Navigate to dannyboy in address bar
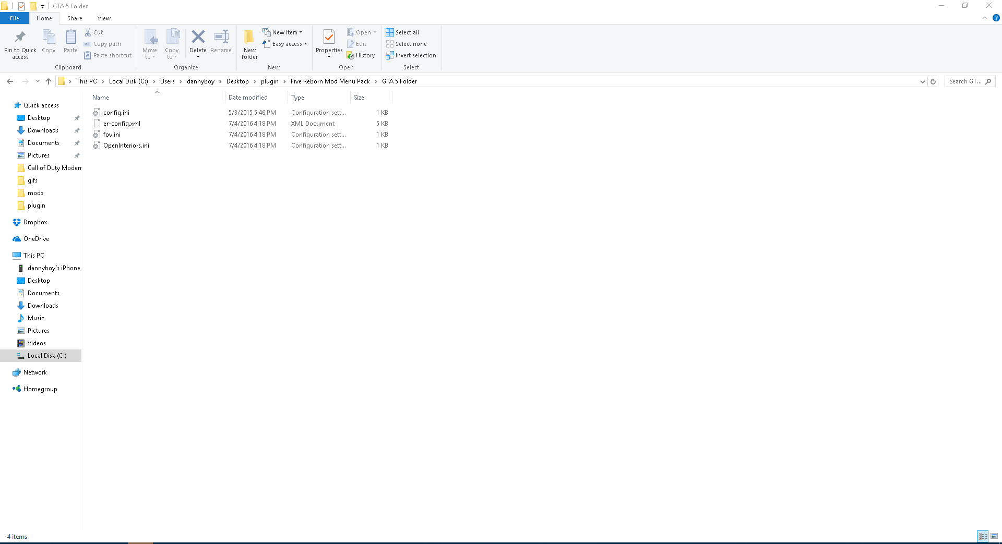Image resolution: width=1002 pixels, height=544 pixels. click(x=200, y=81)
